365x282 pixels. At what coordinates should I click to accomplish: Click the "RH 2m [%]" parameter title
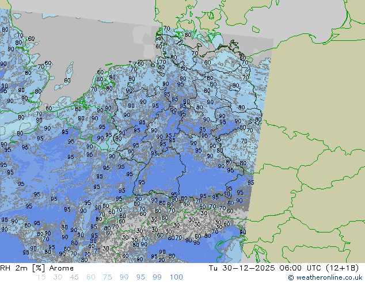[x=22, y=268]
